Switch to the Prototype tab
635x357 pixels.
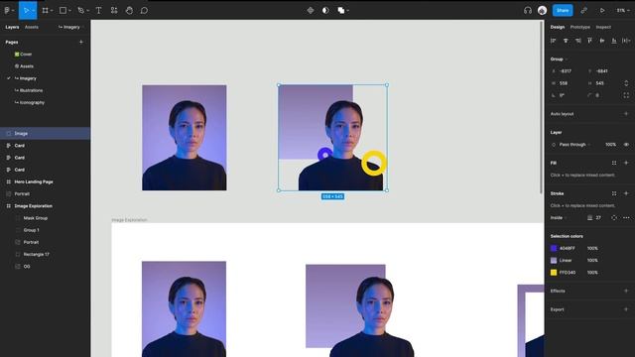coord(579,27)
